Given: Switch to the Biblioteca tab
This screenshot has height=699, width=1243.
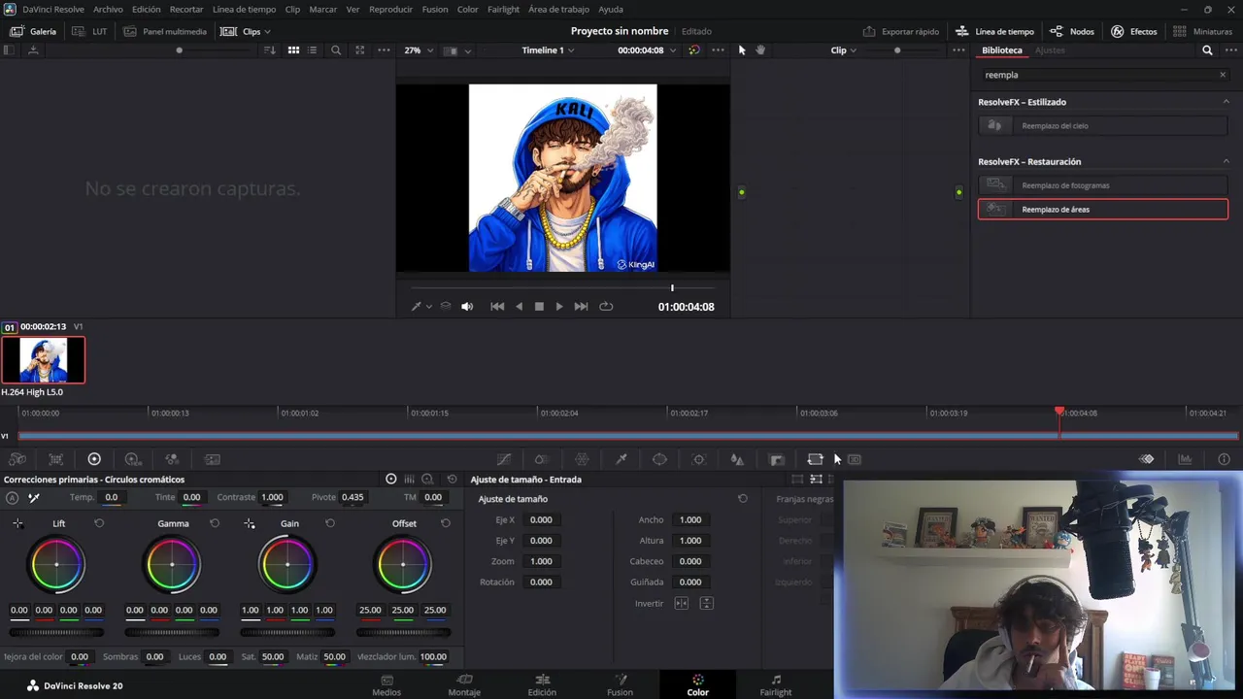Looking at the screenshot, I should click(x=1001, y=50).
